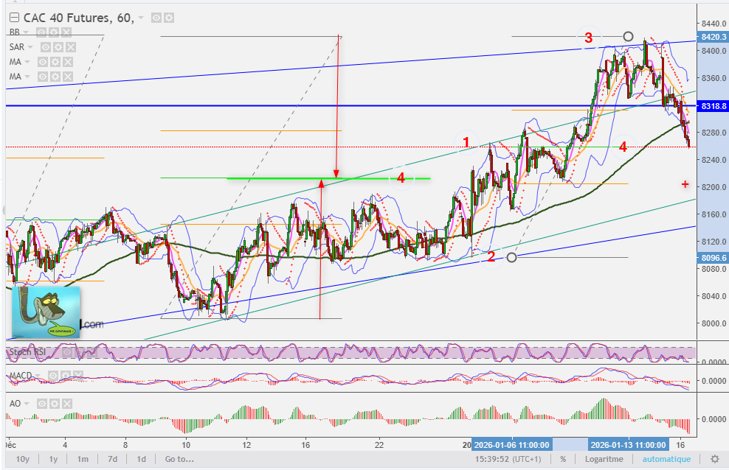Open chart settings gear in bottom bar
The height and width of the screenshot is (470, 729).
point(715,459)
